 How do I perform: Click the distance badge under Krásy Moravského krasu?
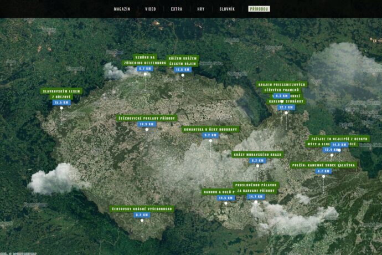pyautogui.click(x=257, y=161)
